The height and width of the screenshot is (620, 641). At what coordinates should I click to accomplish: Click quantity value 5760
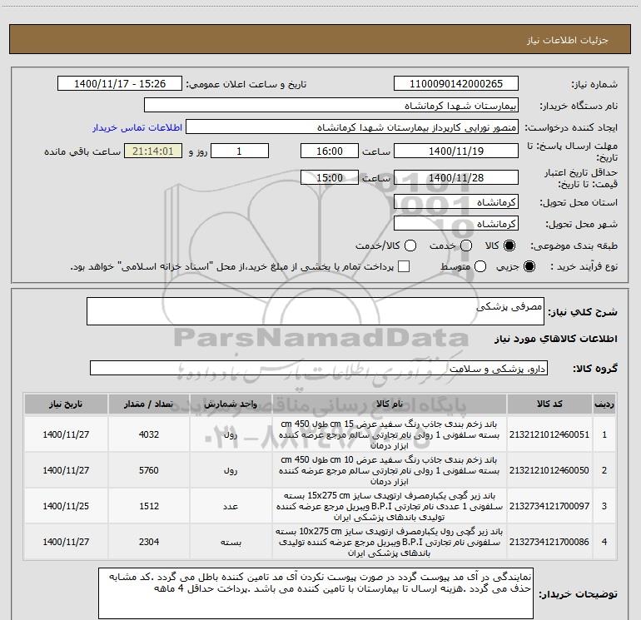pos(149,470)
